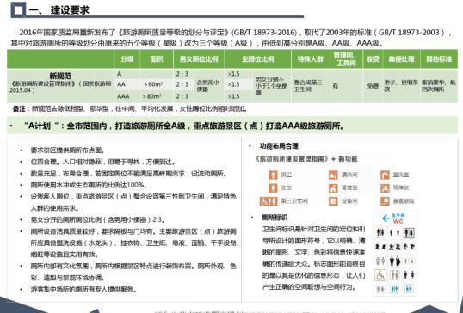
Task: Click the 厕所标识 heading text
Action: pyautogui.click(x=275, y=218)
